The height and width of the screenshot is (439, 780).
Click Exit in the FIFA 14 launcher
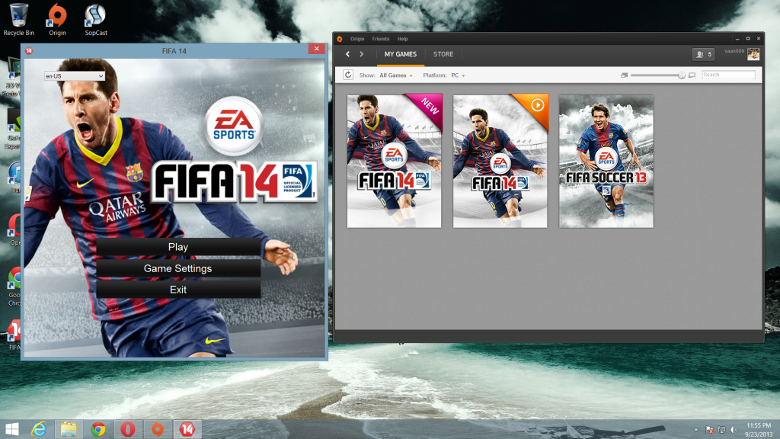tap(178, 290)
